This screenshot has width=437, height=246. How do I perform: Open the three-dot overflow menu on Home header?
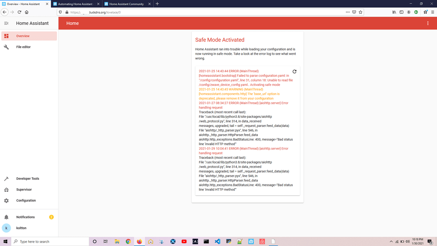(428, 23)
